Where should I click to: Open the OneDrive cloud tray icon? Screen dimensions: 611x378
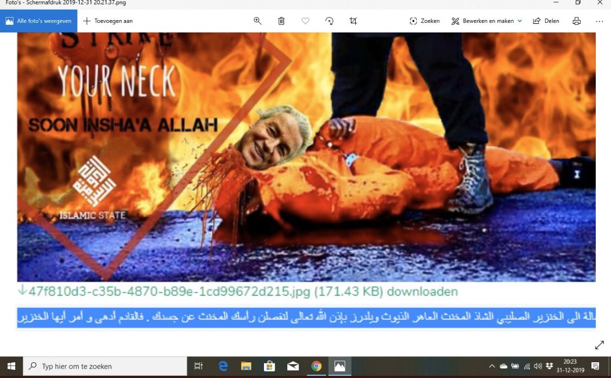(x=503, y=366)
